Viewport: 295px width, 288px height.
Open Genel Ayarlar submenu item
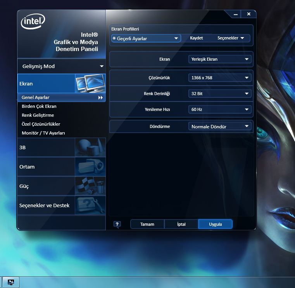pyautogui.click(x=62, y=97)
